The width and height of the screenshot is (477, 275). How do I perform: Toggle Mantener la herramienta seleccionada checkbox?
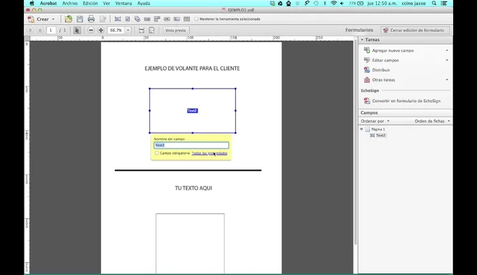click(x=197, y=19)
